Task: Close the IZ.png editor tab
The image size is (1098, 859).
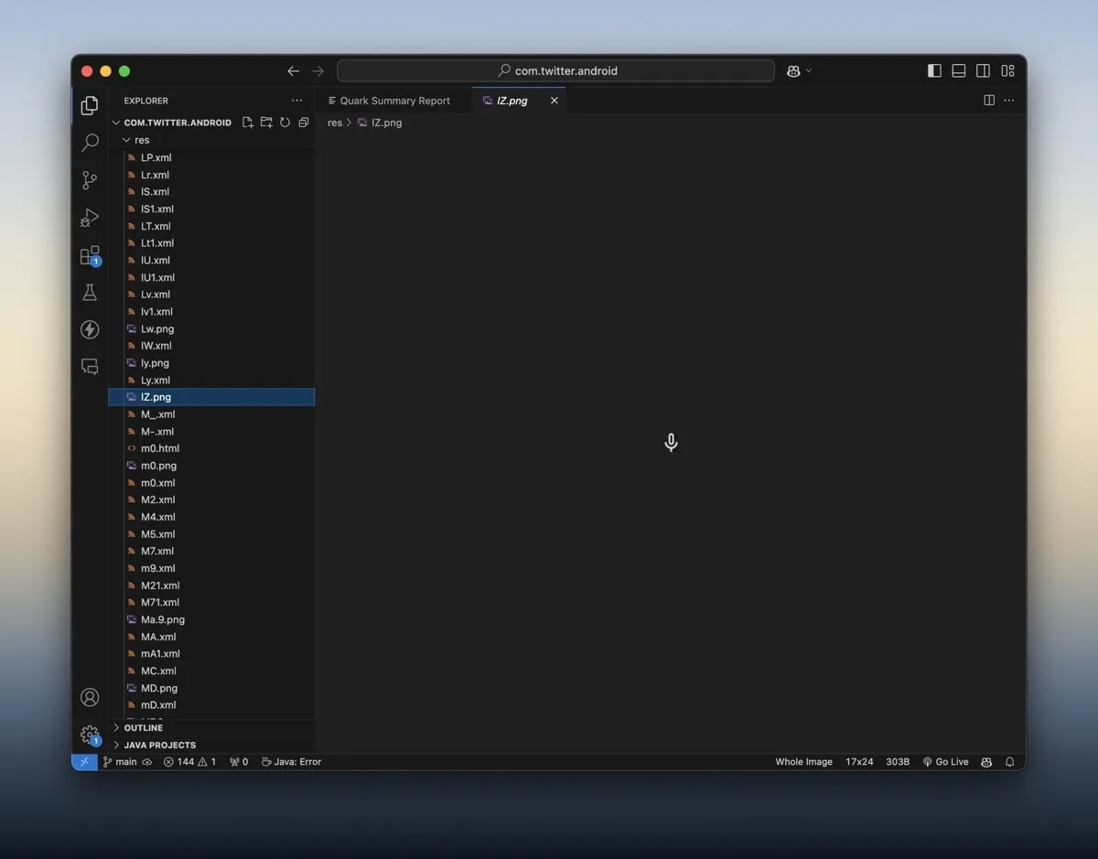Action: (x=554, y=101)
